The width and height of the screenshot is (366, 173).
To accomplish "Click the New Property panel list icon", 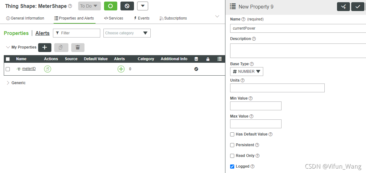I will [x=233, y=7].
